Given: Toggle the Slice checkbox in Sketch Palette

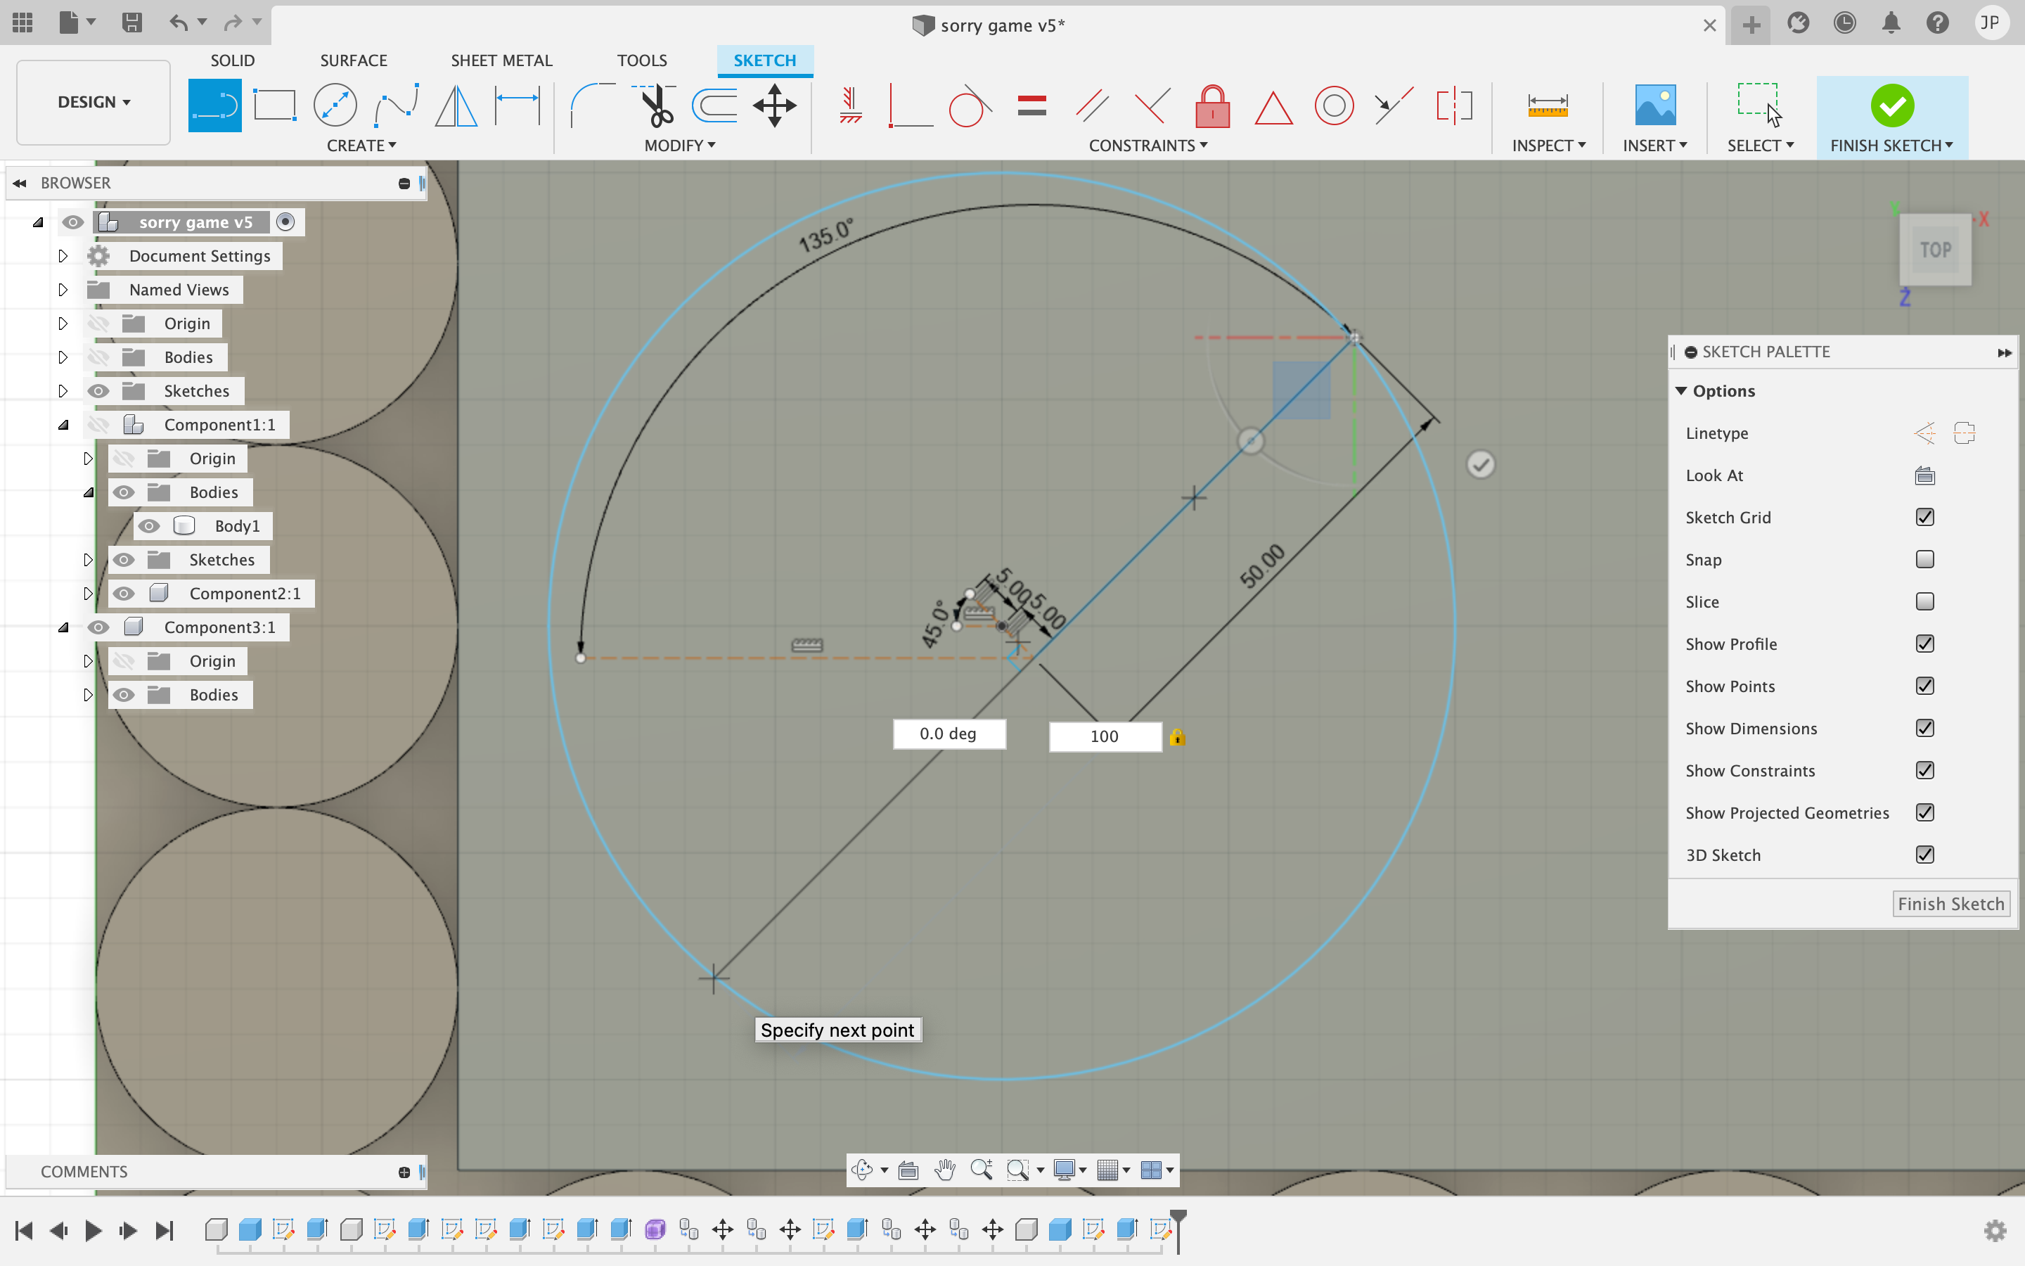Looking at the screenshot, I should [x=1926, y=601].
